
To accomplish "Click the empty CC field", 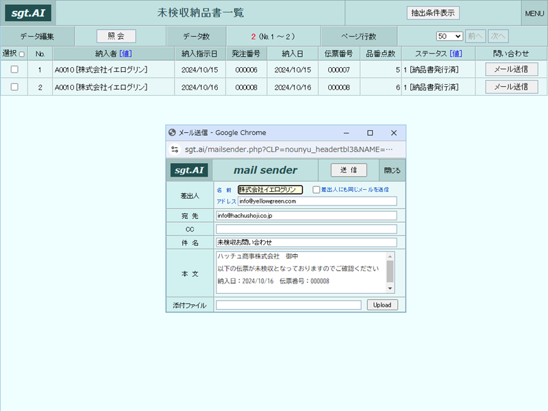I will [x=306, y=229].
